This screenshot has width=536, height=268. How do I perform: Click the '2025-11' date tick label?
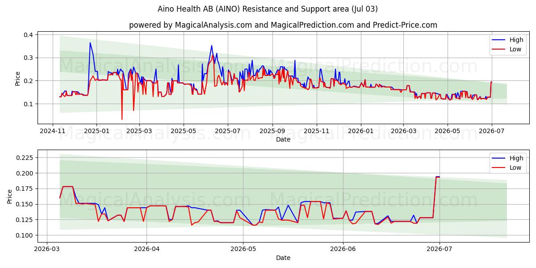point(316,131)
